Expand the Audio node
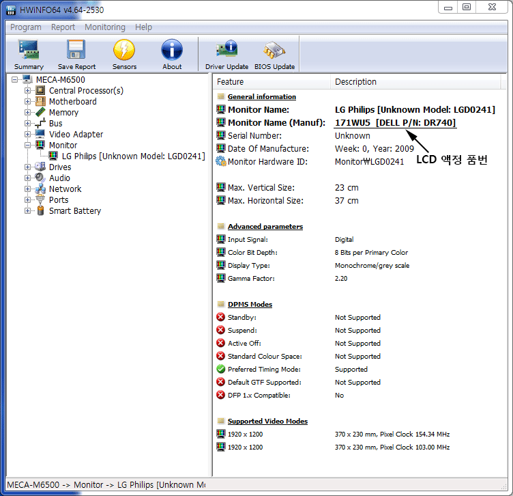The image size is (513, 496). [x=27, y=178]
